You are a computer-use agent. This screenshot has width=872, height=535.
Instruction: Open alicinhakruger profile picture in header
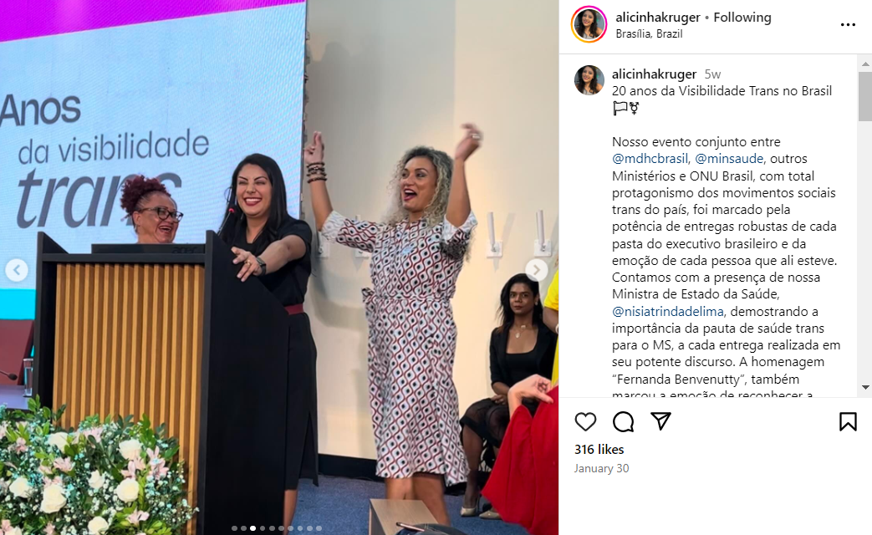(x=589, y=24)
